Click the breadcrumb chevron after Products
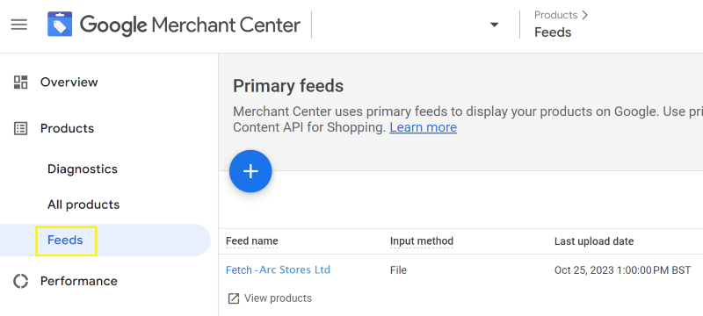The image size is (703, 316). (584, 15)
